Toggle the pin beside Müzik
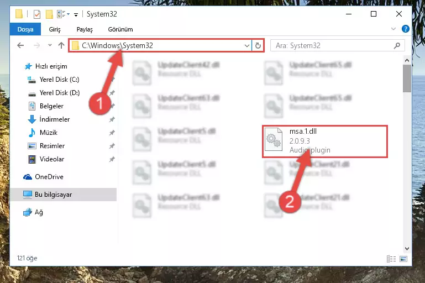 [x=112, y=133]
